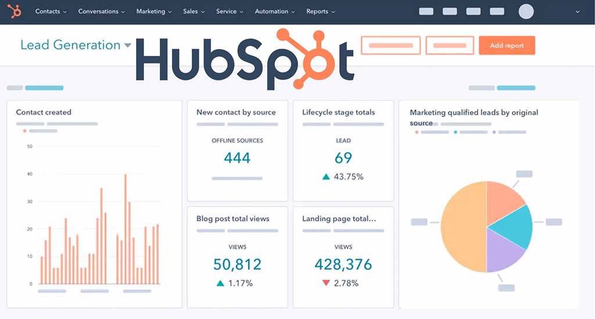Open the Contacts menu
Screen dimensions: 595x319
(x=51, y=12)
